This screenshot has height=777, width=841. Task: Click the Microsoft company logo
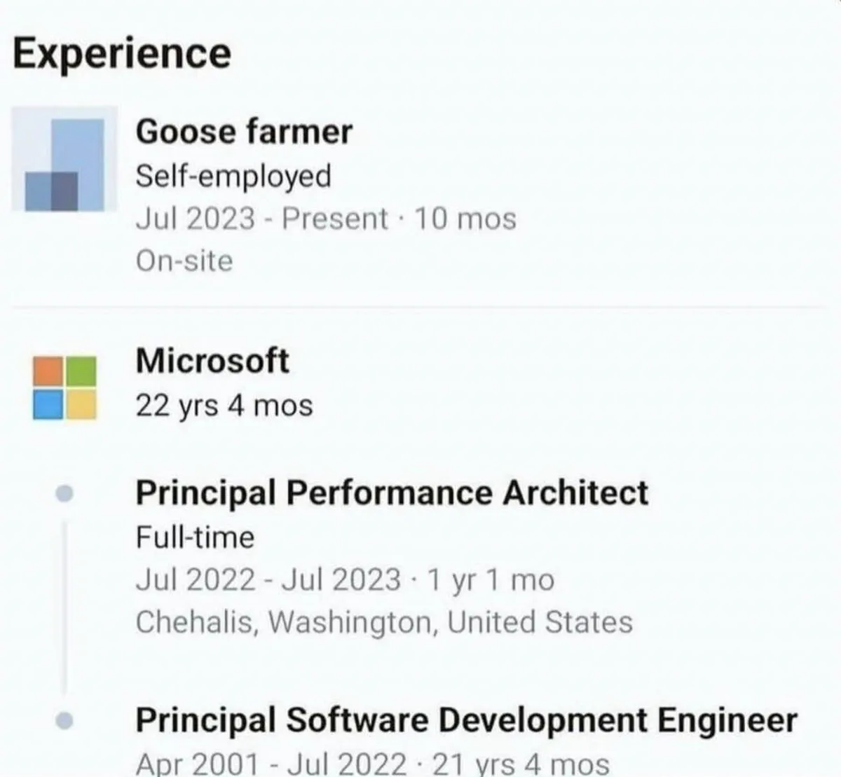click(64, 387)
